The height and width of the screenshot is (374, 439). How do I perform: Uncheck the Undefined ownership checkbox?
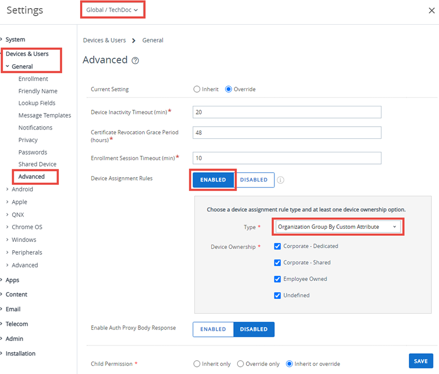coord(277,296)
